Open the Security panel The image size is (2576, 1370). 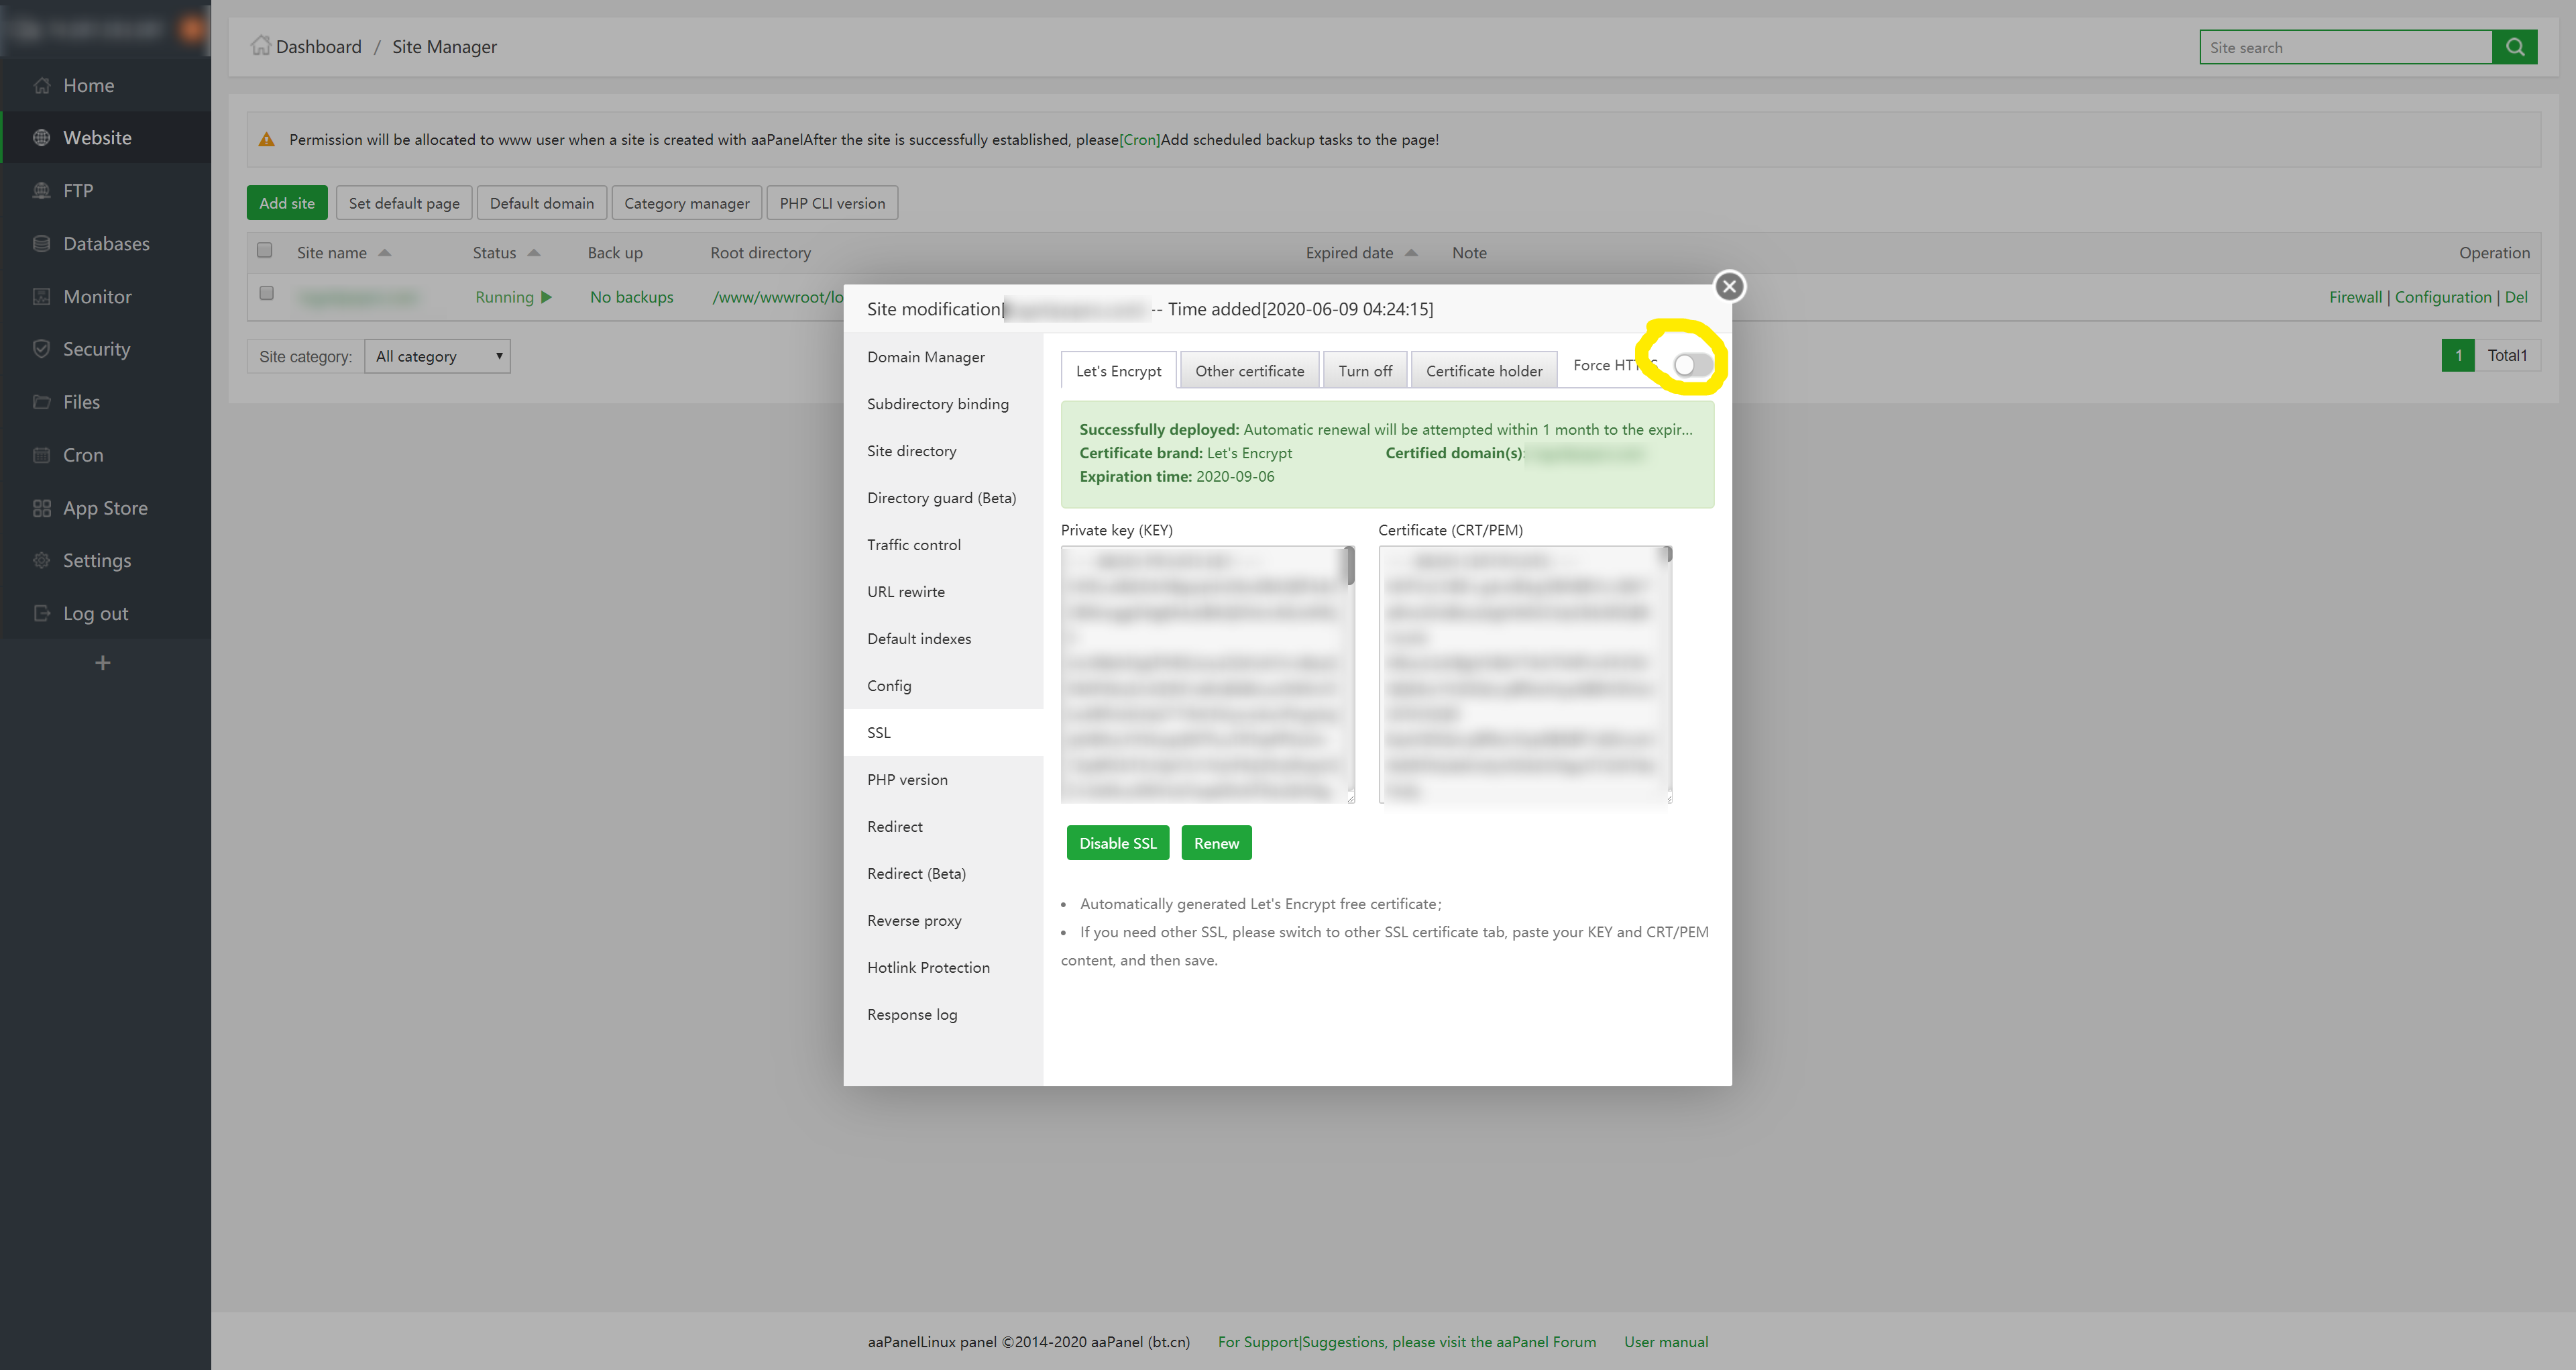click(x=96, y=348)
